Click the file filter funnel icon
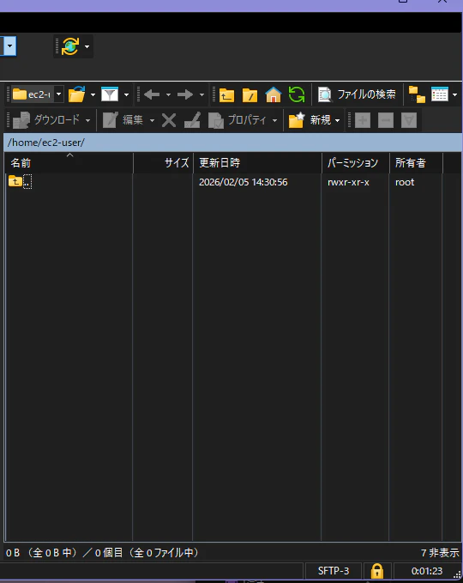 tap(110, 94)
